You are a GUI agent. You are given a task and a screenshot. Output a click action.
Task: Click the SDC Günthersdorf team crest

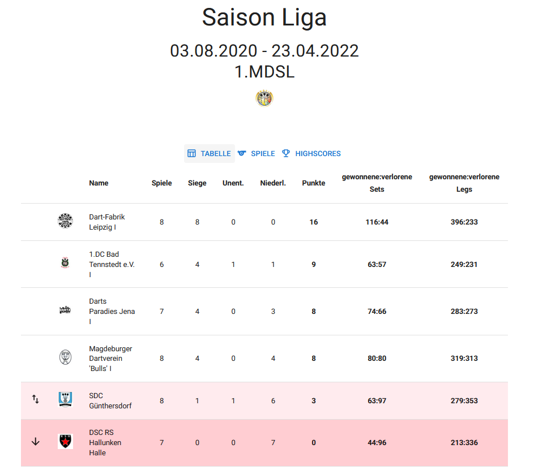[x=65, y=399]
